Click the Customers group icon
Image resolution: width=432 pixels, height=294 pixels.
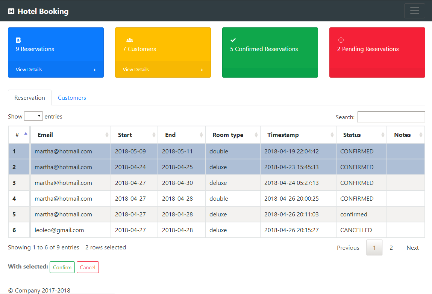(129, 40)
